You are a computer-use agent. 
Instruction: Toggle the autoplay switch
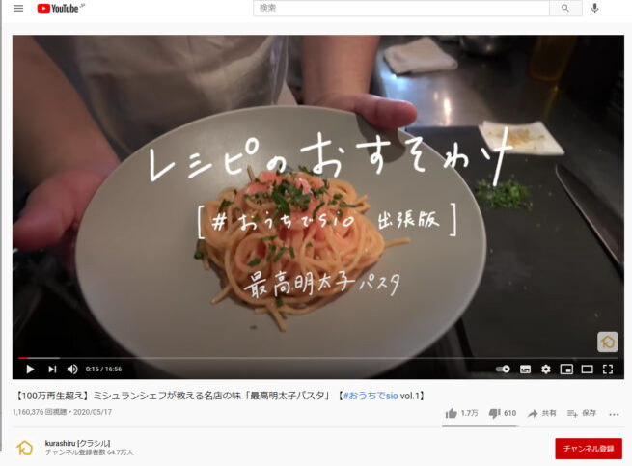[x=503, y=369]
